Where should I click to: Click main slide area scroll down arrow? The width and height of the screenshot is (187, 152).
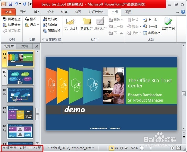pos(184,128)
